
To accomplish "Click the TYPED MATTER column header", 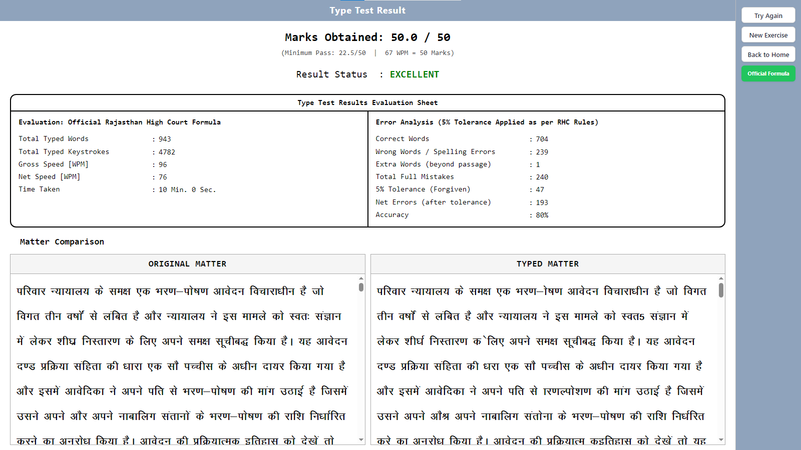I will [548, 264].
